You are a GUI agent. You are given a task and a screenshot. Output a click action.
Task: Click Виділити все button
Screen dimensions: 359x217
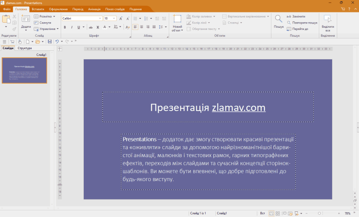pyautogui.click(x=328, y=23)
